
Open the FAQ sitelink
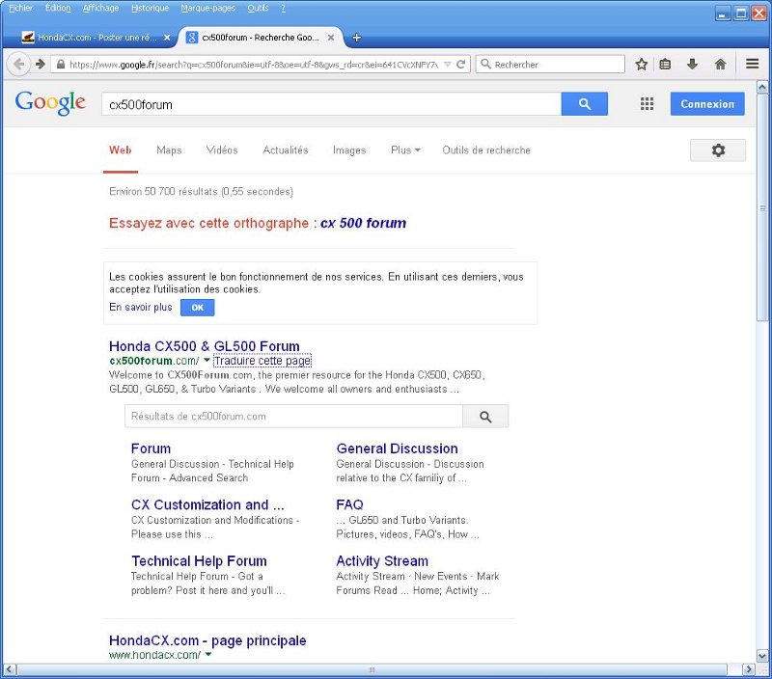(349, 504)
